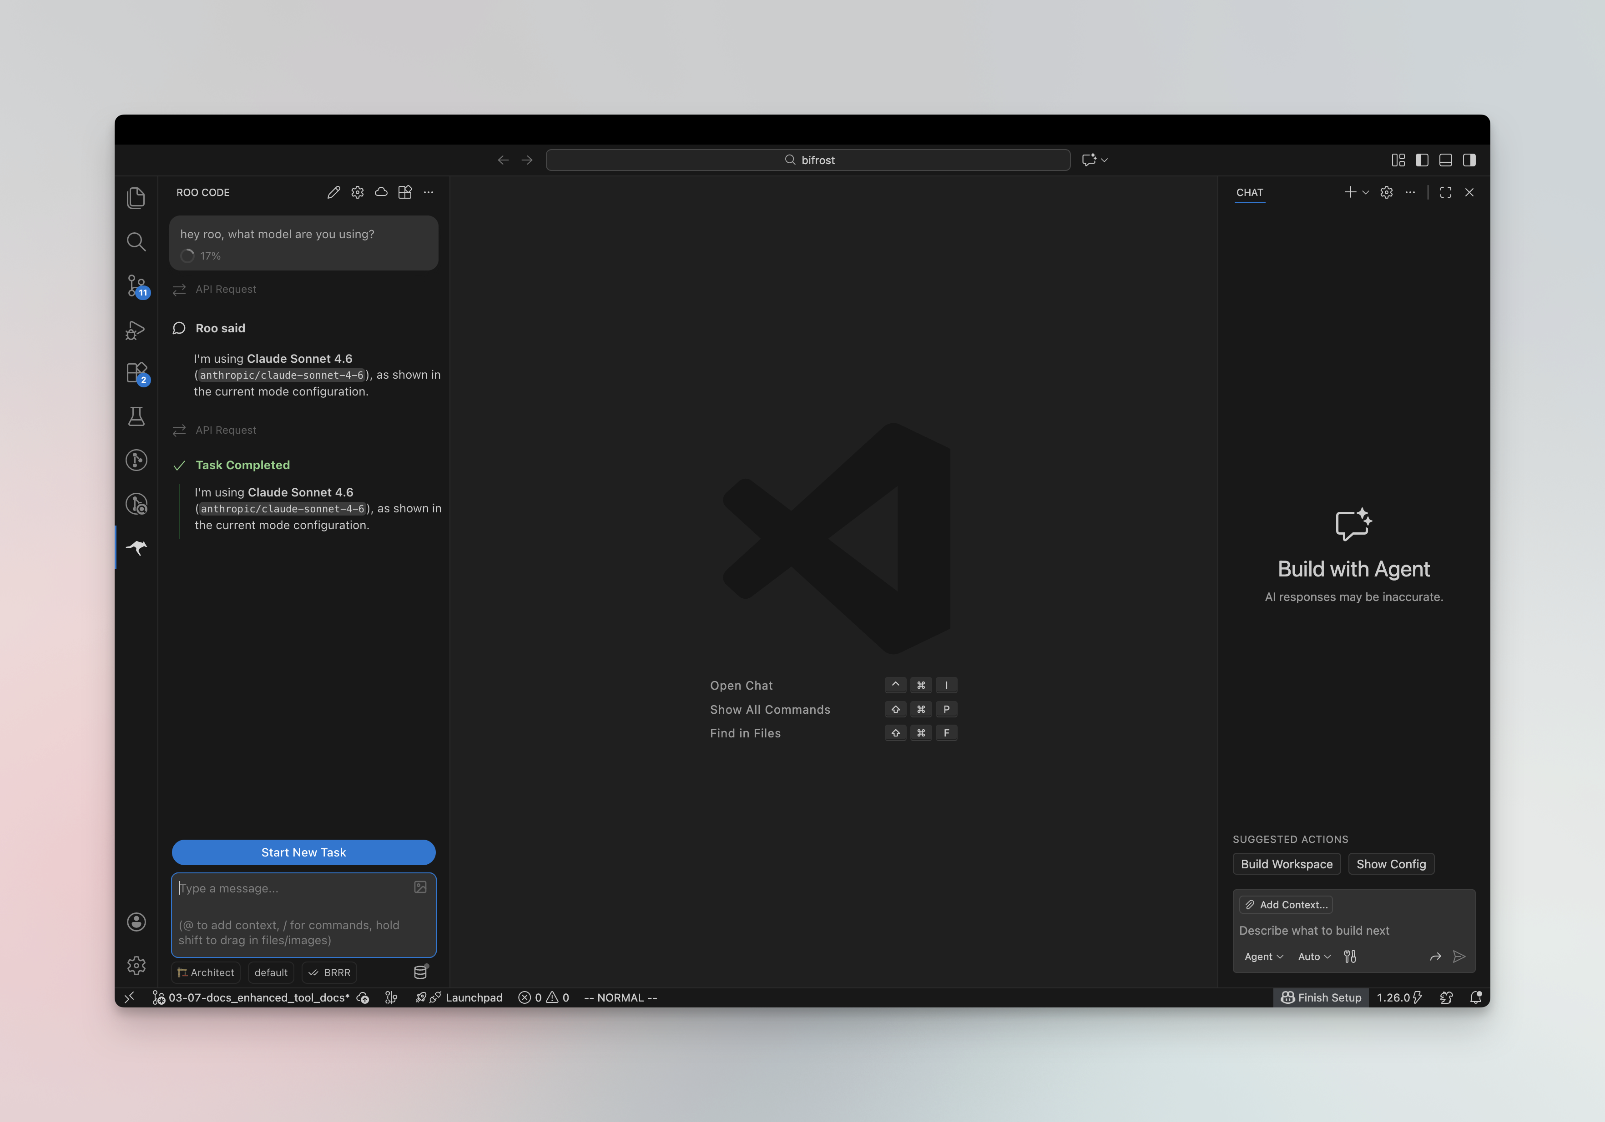Open Source Control view with 11 badge
Screen dimensions: 1605x1122
tap(136, 285)
